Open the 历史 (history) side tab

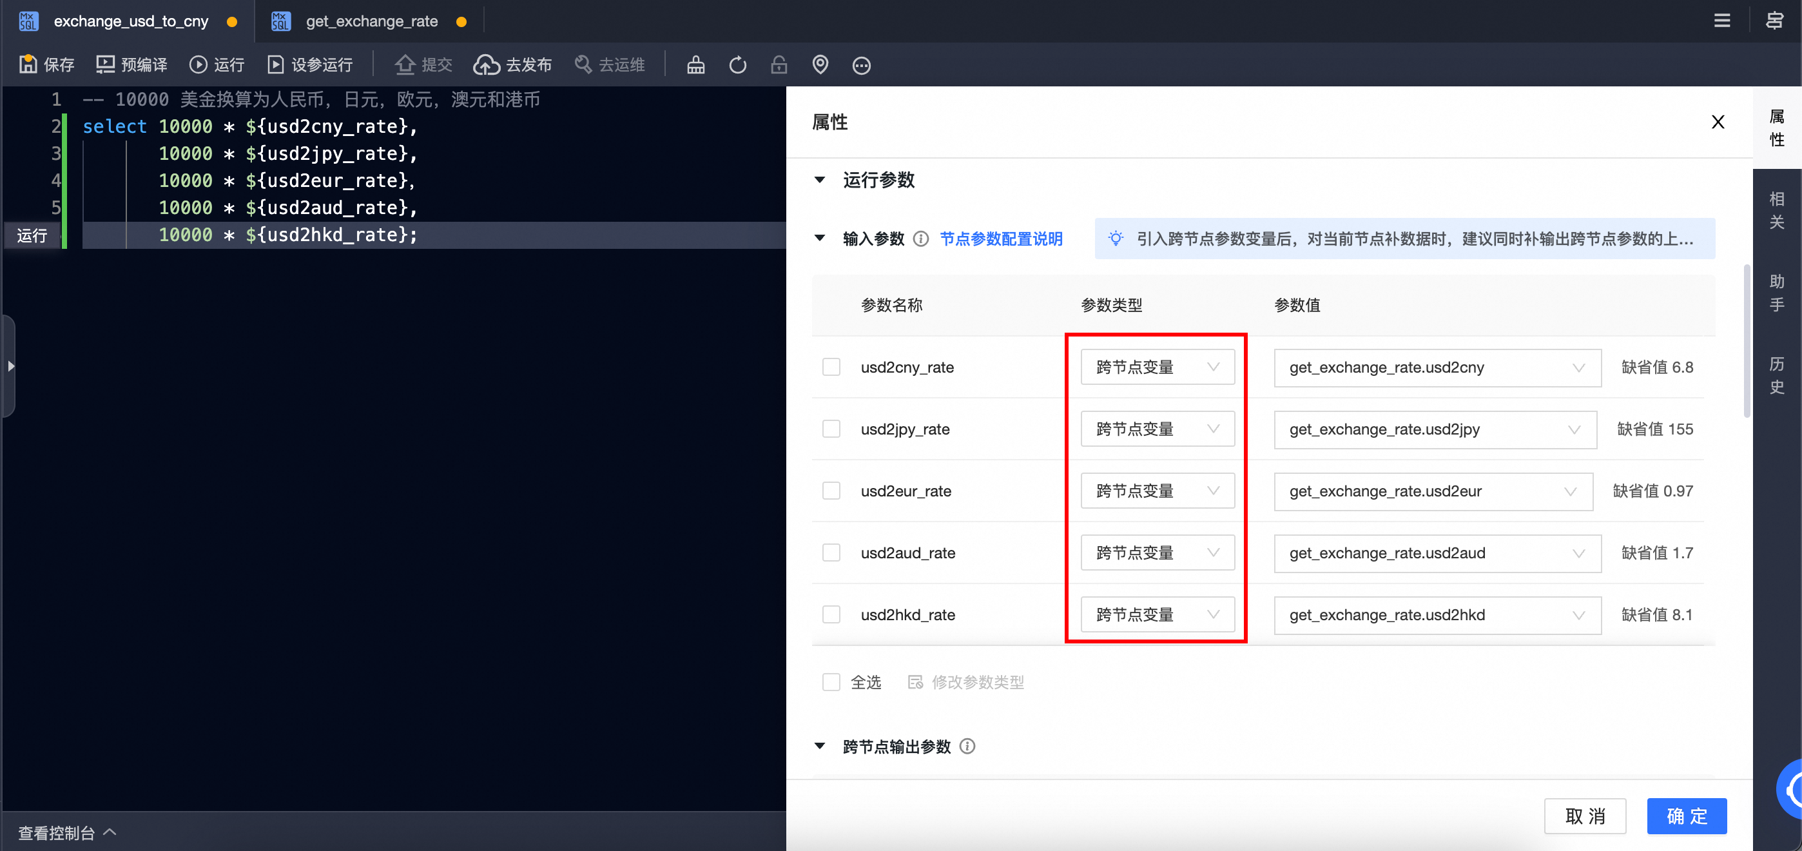[x=1776, y=375]
